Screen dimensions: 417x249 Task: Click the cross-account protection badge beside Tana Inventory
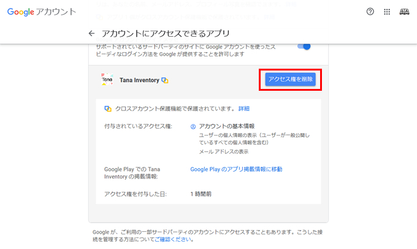(165, 80)
